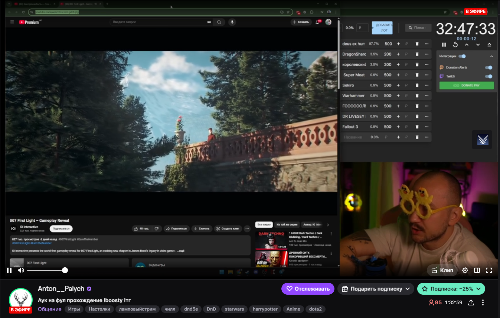
Task: Click the Поделиться button under the video
Action: (177, 229)
